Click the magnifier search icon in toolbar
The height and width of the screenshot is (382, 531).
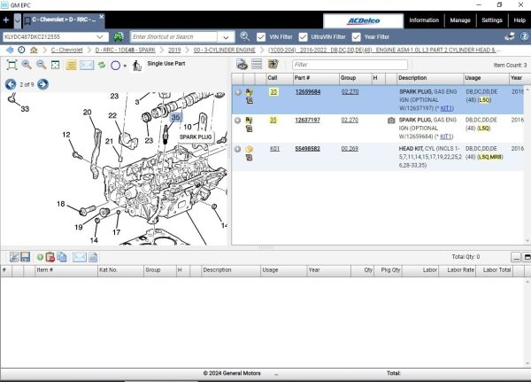[x=244, y=36]
